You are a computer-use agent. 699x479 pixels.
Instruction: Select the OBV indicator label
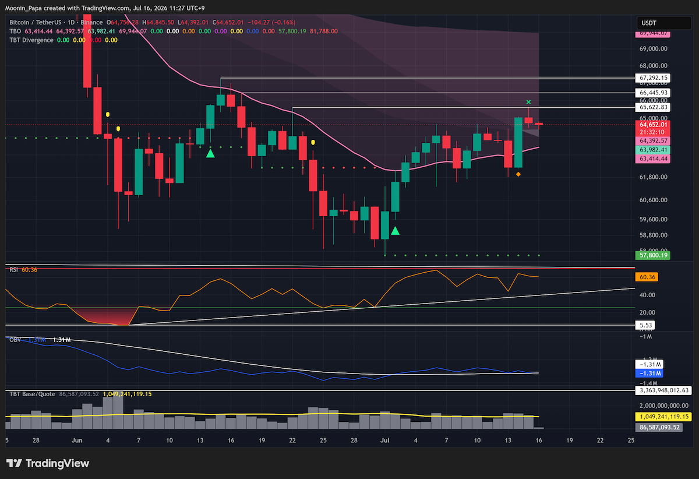point(14,339)
